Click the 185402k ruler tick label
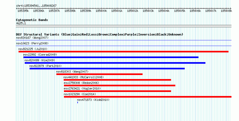 133,11
